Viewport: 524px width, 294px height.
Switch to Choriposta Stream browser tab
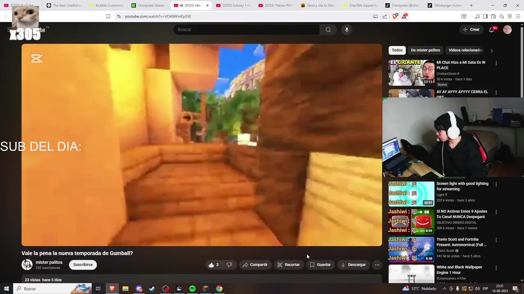coord(148,5)
